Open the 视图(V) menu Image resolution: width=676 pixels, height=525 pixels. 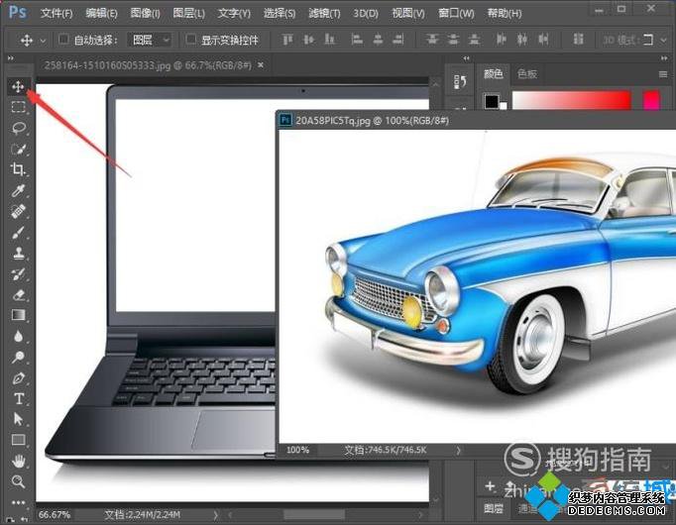tap(408, 13)
